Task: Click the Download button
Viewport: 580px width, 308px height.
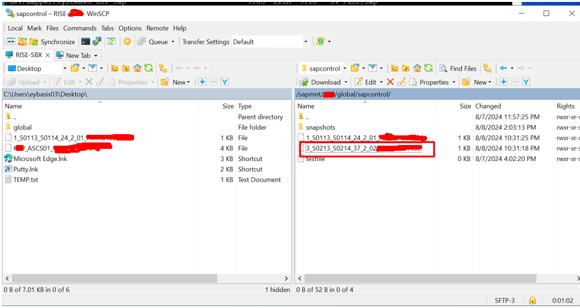Action: (320, 82)
